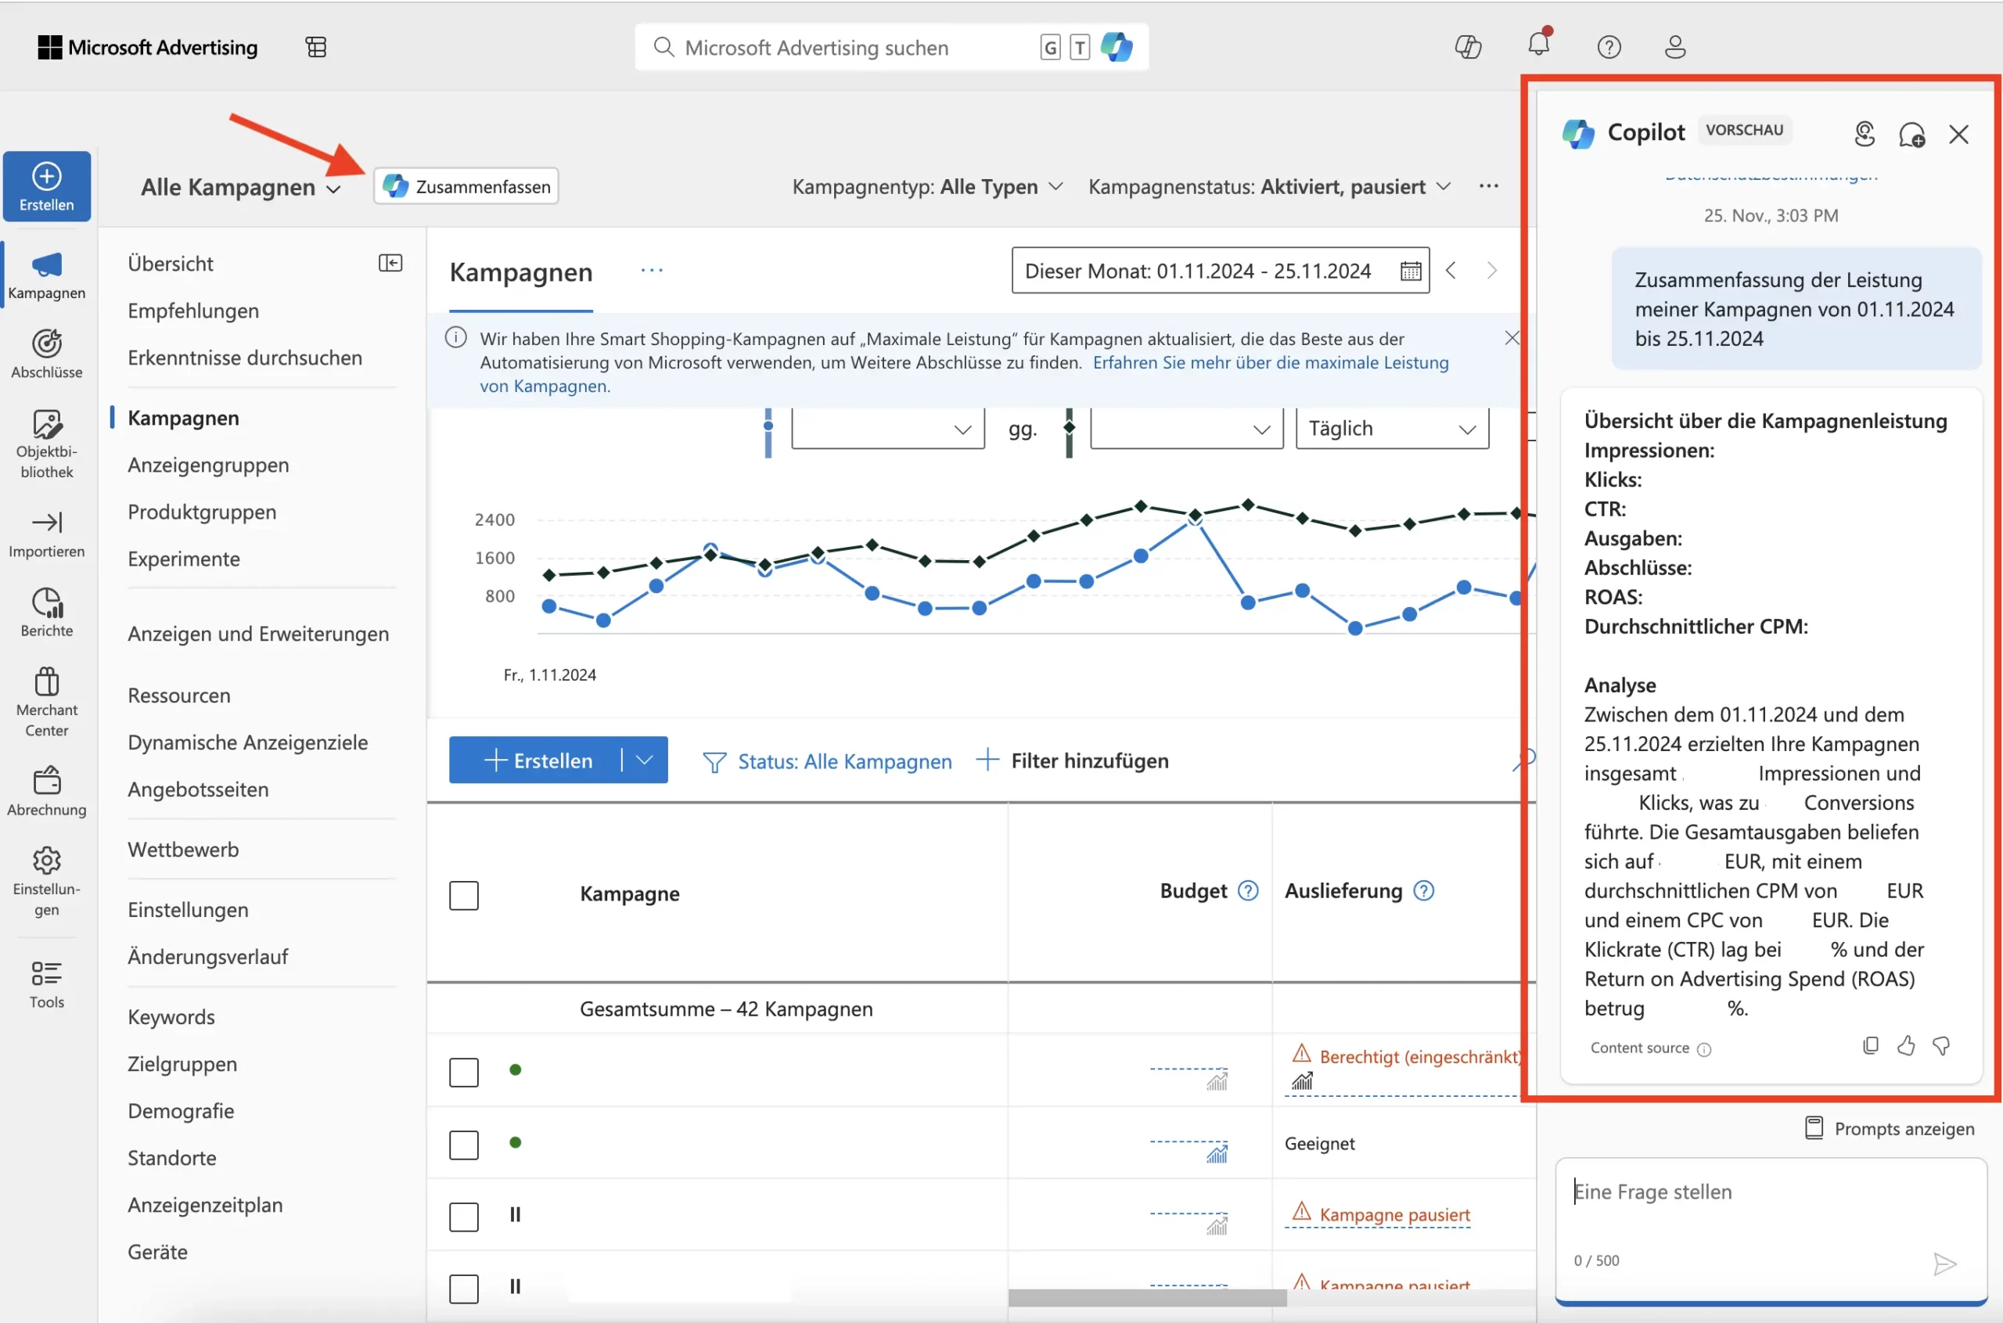
Task: Click the Content source info icon
Action: pyautogui.click(x=1703, y=1049)
